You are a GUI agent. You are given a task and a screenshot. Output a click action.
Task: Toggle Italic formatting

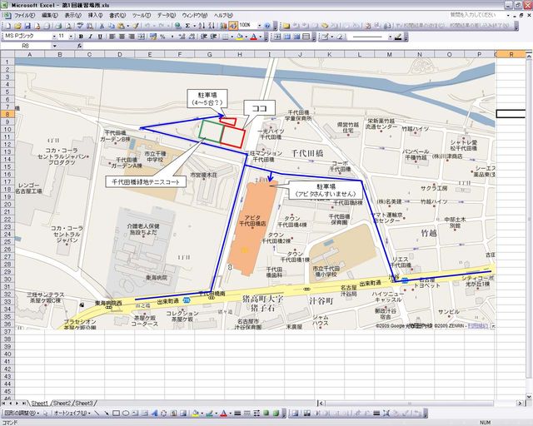[x=90, y=37]
